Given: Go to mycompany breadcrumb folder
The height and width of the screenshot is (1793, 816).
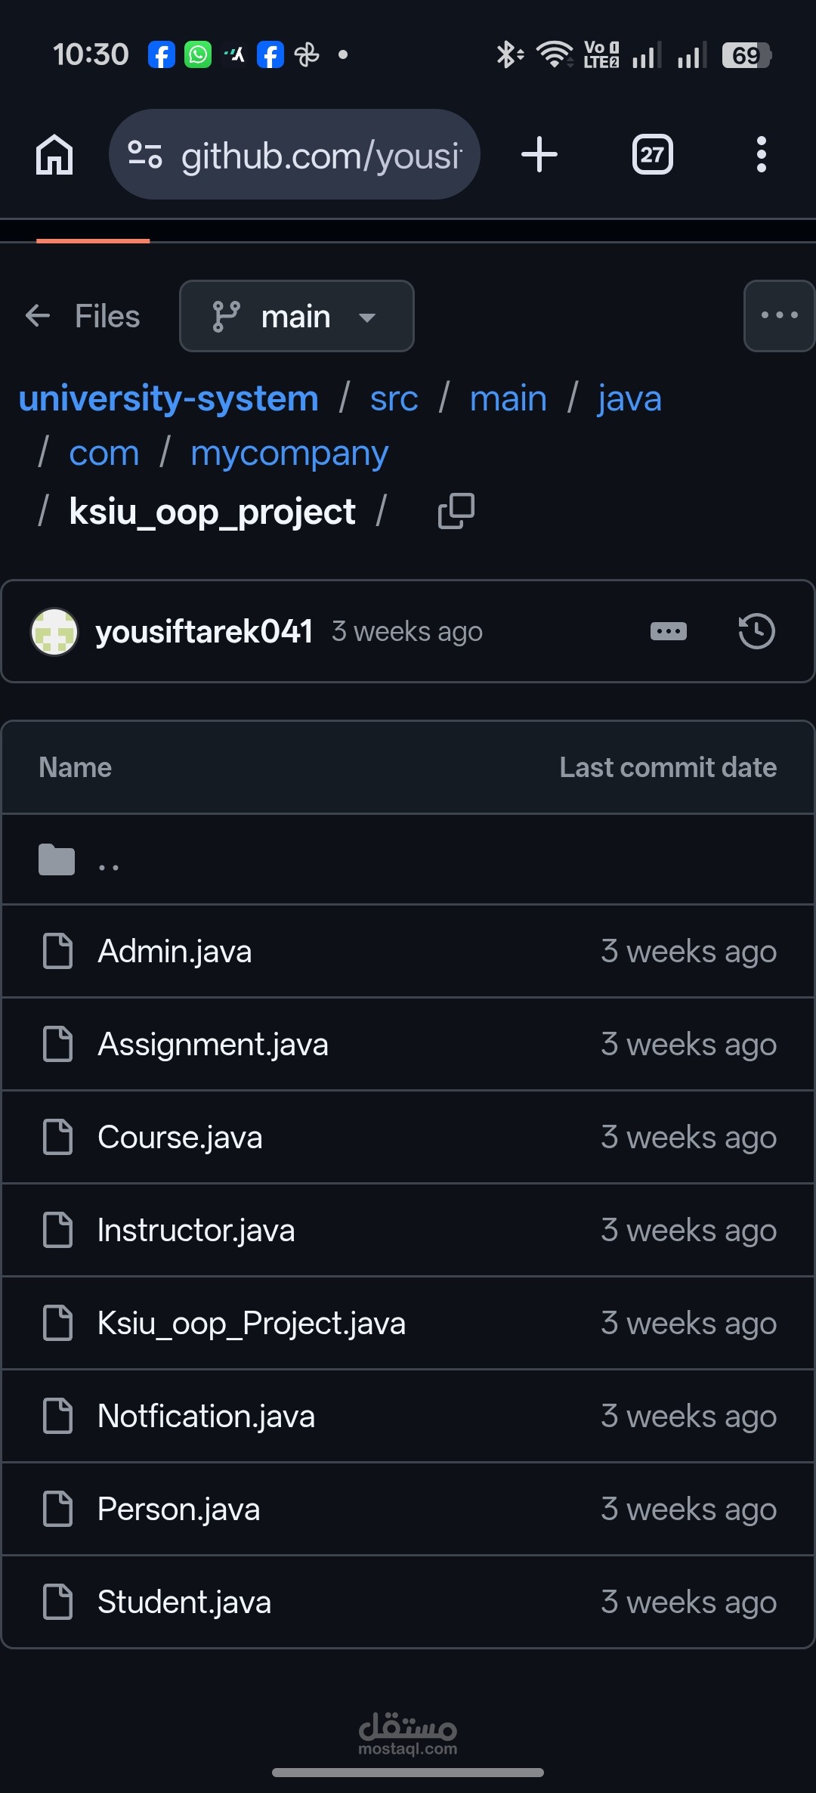Looking at the screenshot, I should [x=289, y=454].
